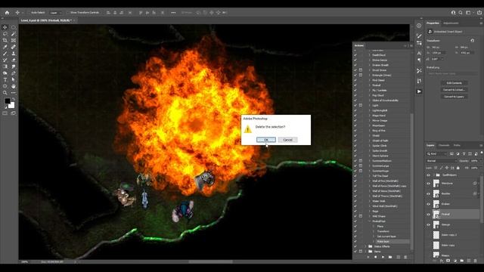Hide the Spelltokens group via its eye icon
The width and height of the screenshot is (484, 272).
click(428, 175)
